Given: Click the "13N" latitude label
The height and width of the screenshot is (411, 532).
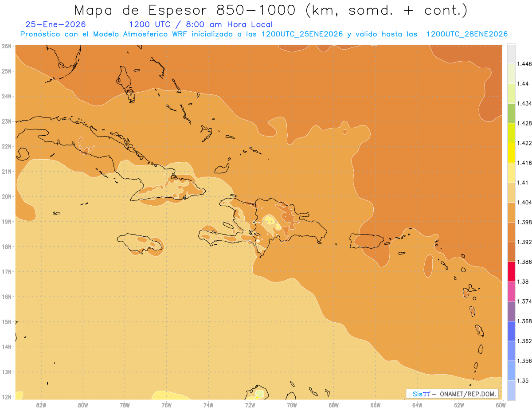Looking at the screenshot, I should (x=7, y=372).
